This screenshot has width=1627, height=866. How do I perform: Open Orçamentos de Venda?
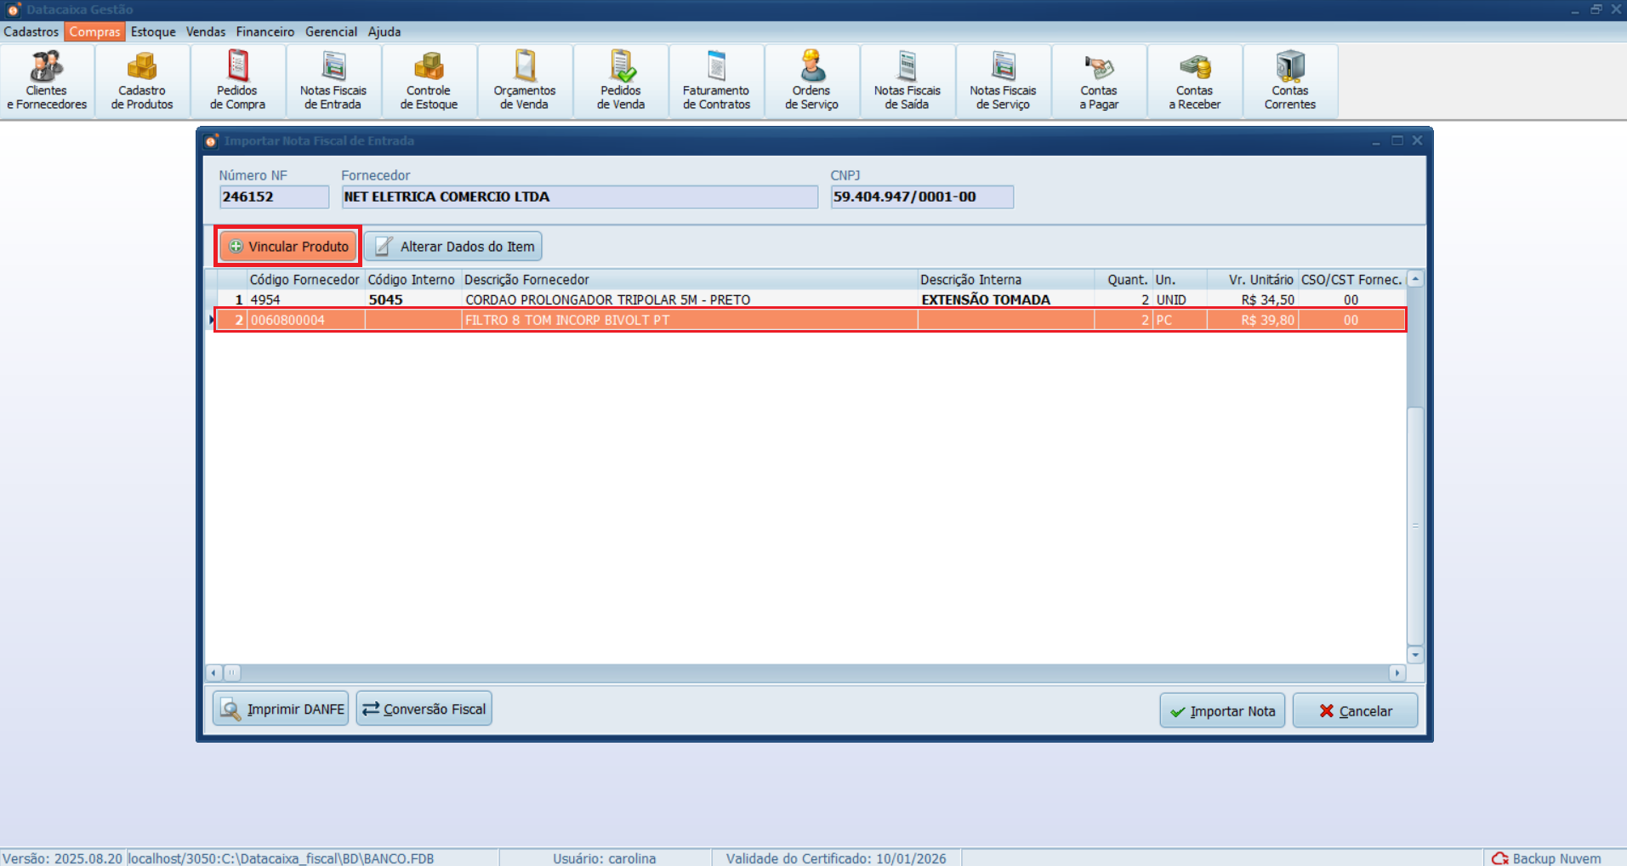click(524, 81)
